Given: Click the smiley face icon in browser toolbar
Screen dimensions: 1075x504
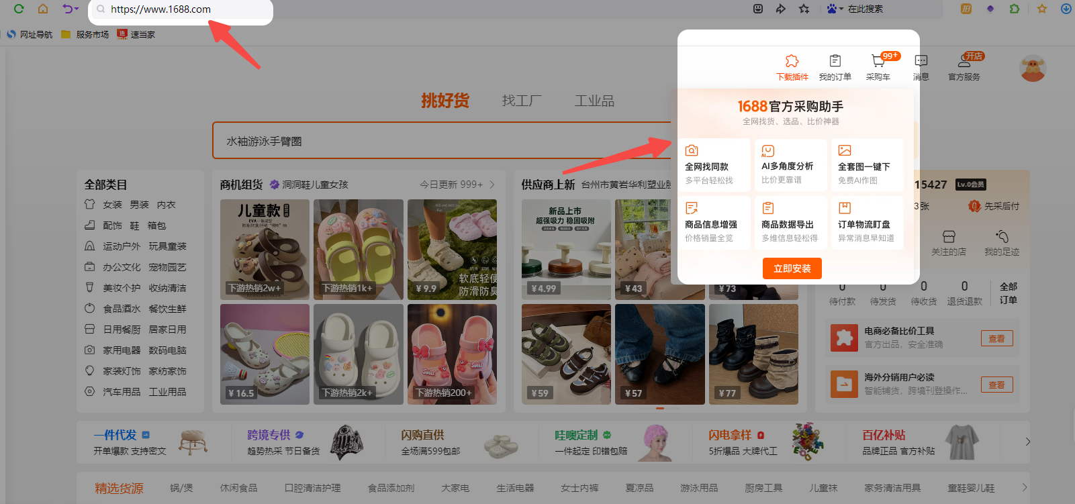Looking at the screenshot, I should (758, 9).
